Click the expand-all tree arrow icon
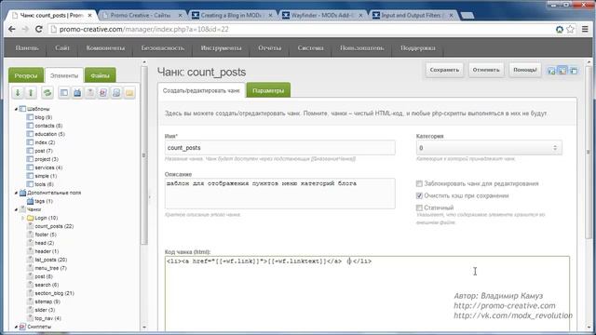Viewport: 596px width, 335px height. (18, 92)
